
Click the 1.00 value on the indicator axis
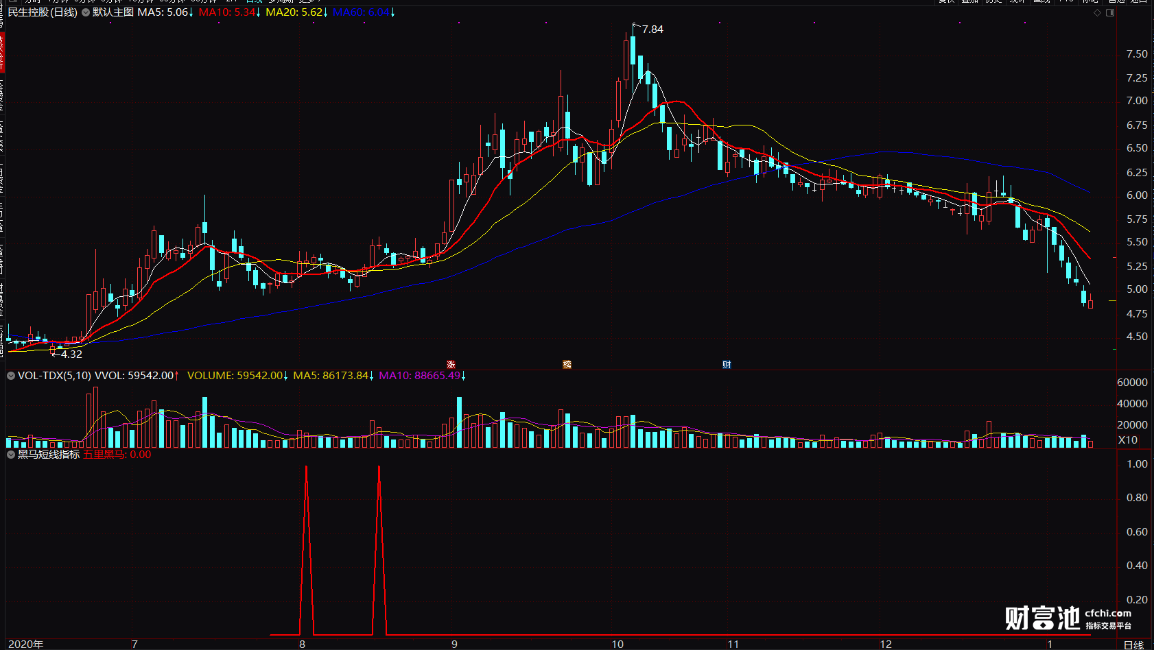click(1137, 464)
